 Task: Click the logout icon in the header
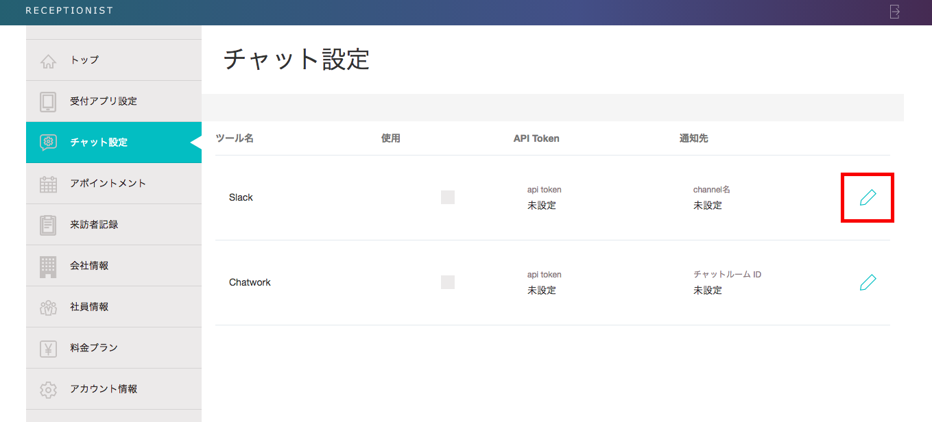pos(894,12)
